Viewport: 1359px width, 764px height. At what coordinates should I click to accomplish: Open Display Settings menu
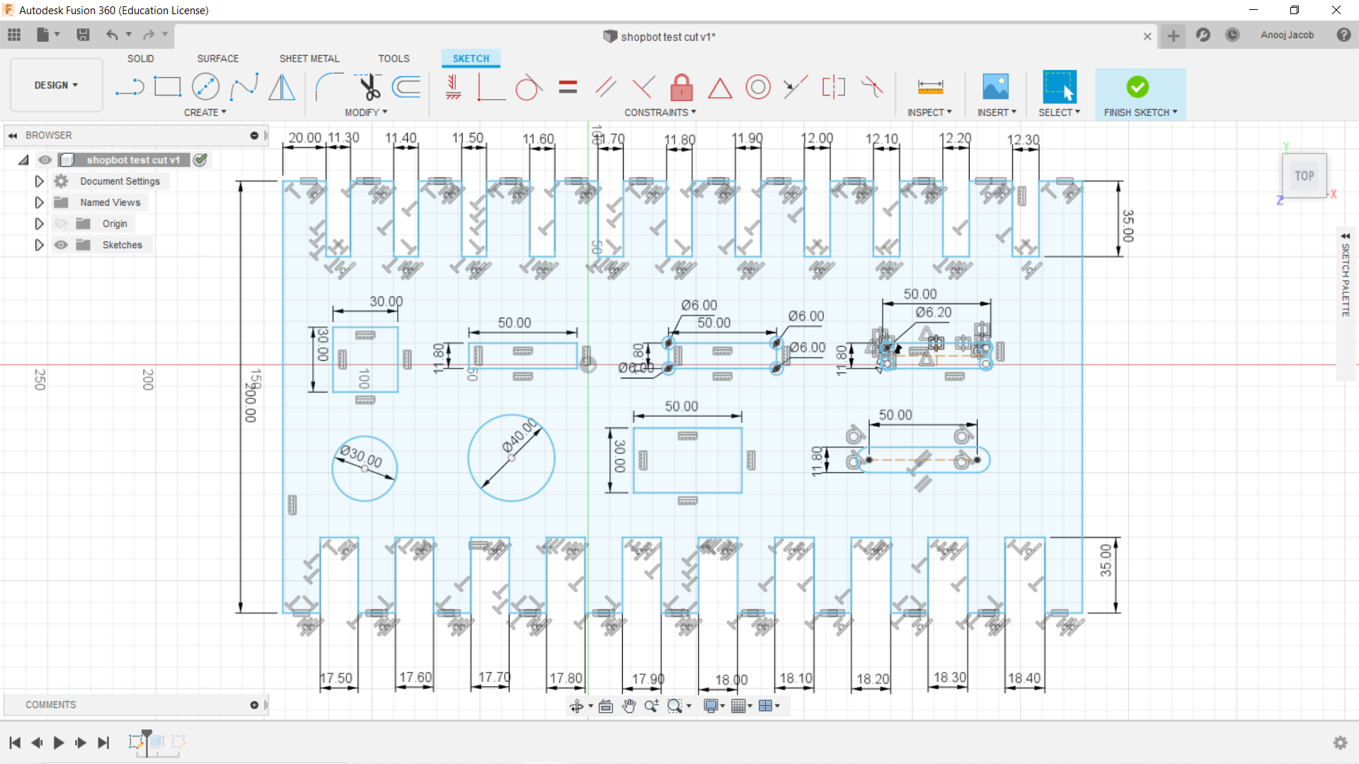tap(714, 705)
